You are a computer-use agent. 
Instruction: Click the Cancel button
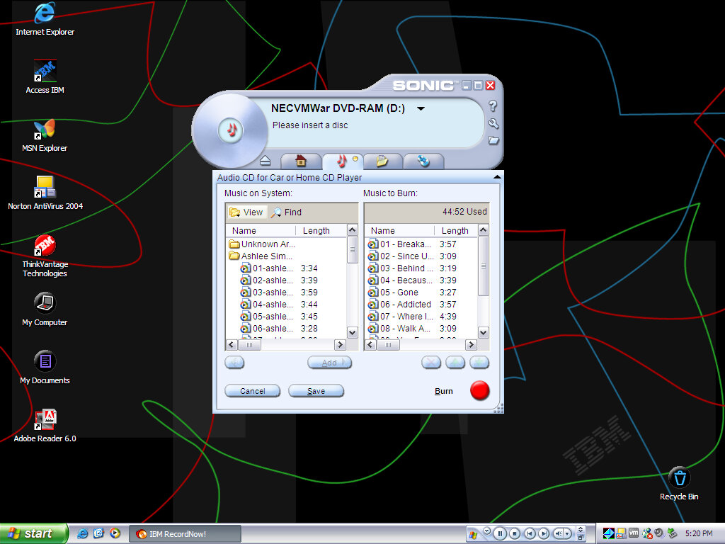(x=252, y=391)
